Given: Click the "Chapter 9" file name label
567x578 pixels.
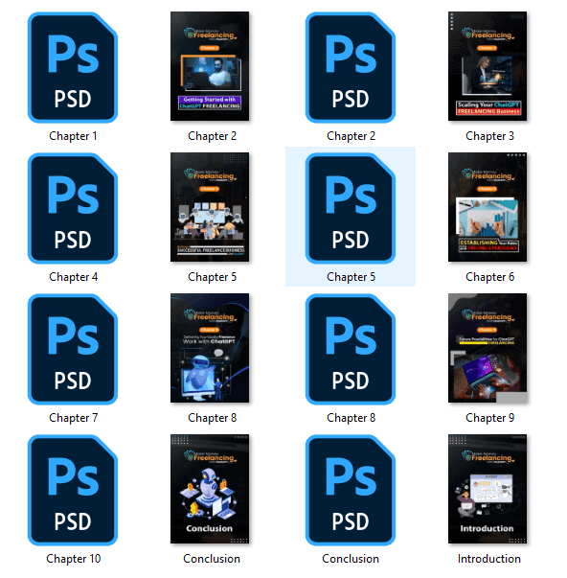Looking at the screenshot, I should pyautogui.click(x=489, y=418).
